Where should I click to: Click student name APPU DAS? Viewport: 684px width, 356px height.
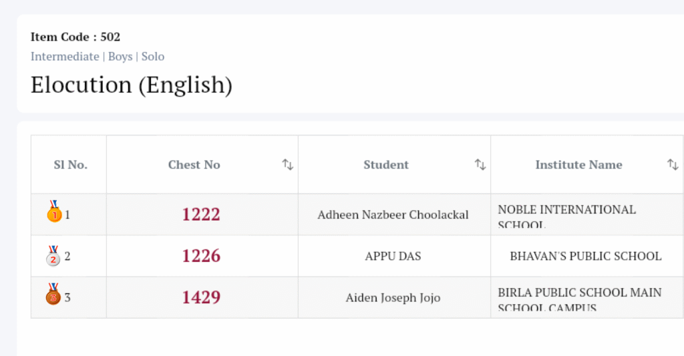[x=393, y=256]
